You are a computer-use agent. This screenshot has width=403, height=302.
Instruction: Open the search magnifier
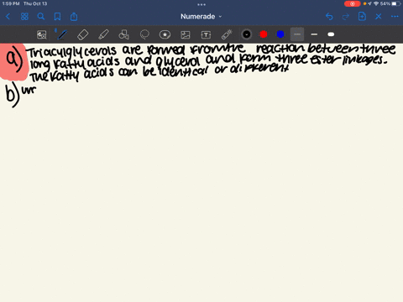click(41, 17)
